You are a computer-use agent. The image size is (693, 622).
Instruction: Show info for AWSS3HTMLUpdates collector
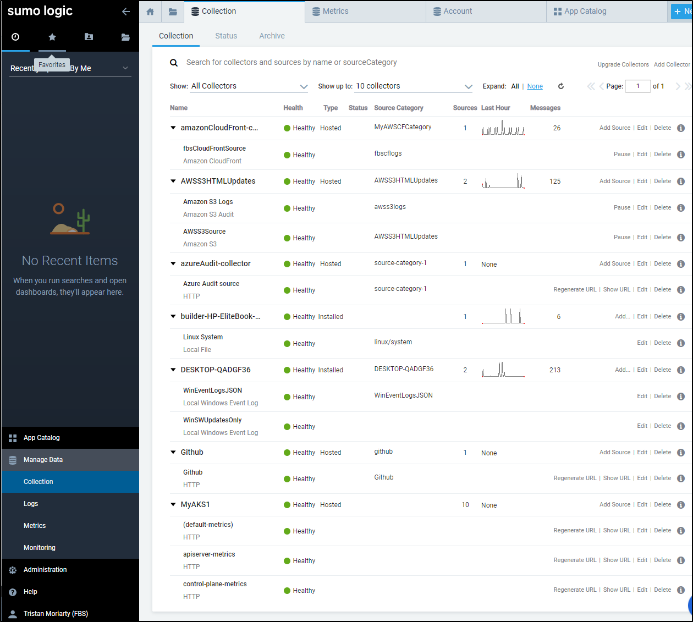681,181
